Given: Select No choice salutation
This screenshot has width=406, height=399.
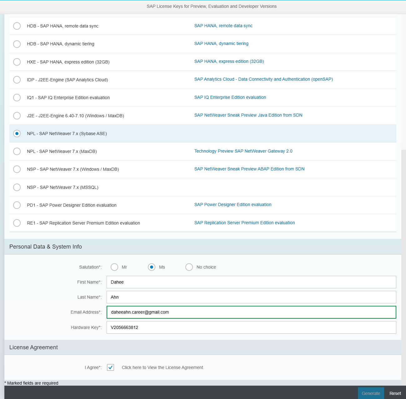Looking at the screenshot, I should point(189,267).
